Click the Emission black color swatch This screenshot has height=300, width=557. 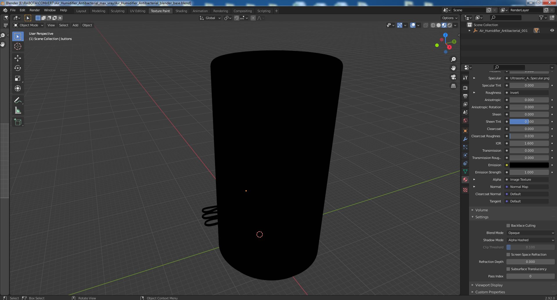529,165
